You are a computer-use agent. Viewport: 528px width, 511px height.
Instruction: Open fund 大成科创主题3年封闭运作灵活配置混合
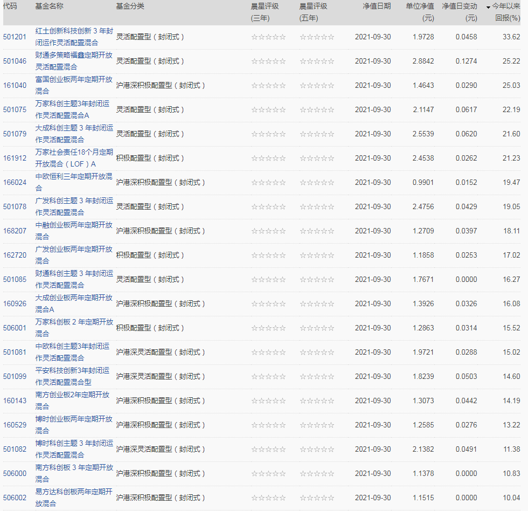(x=74, y=134)
